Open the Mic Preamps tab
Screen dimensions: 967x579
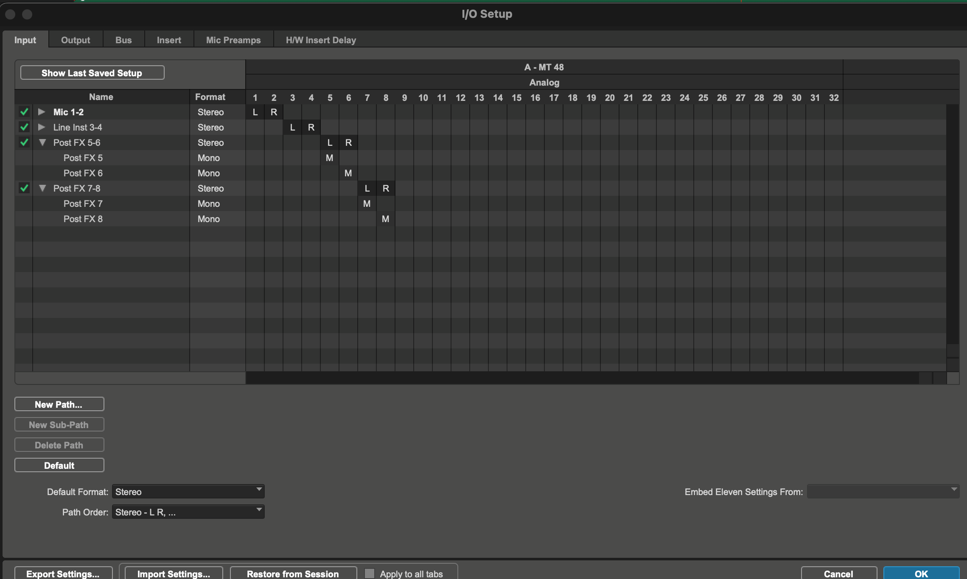(233, 40)
